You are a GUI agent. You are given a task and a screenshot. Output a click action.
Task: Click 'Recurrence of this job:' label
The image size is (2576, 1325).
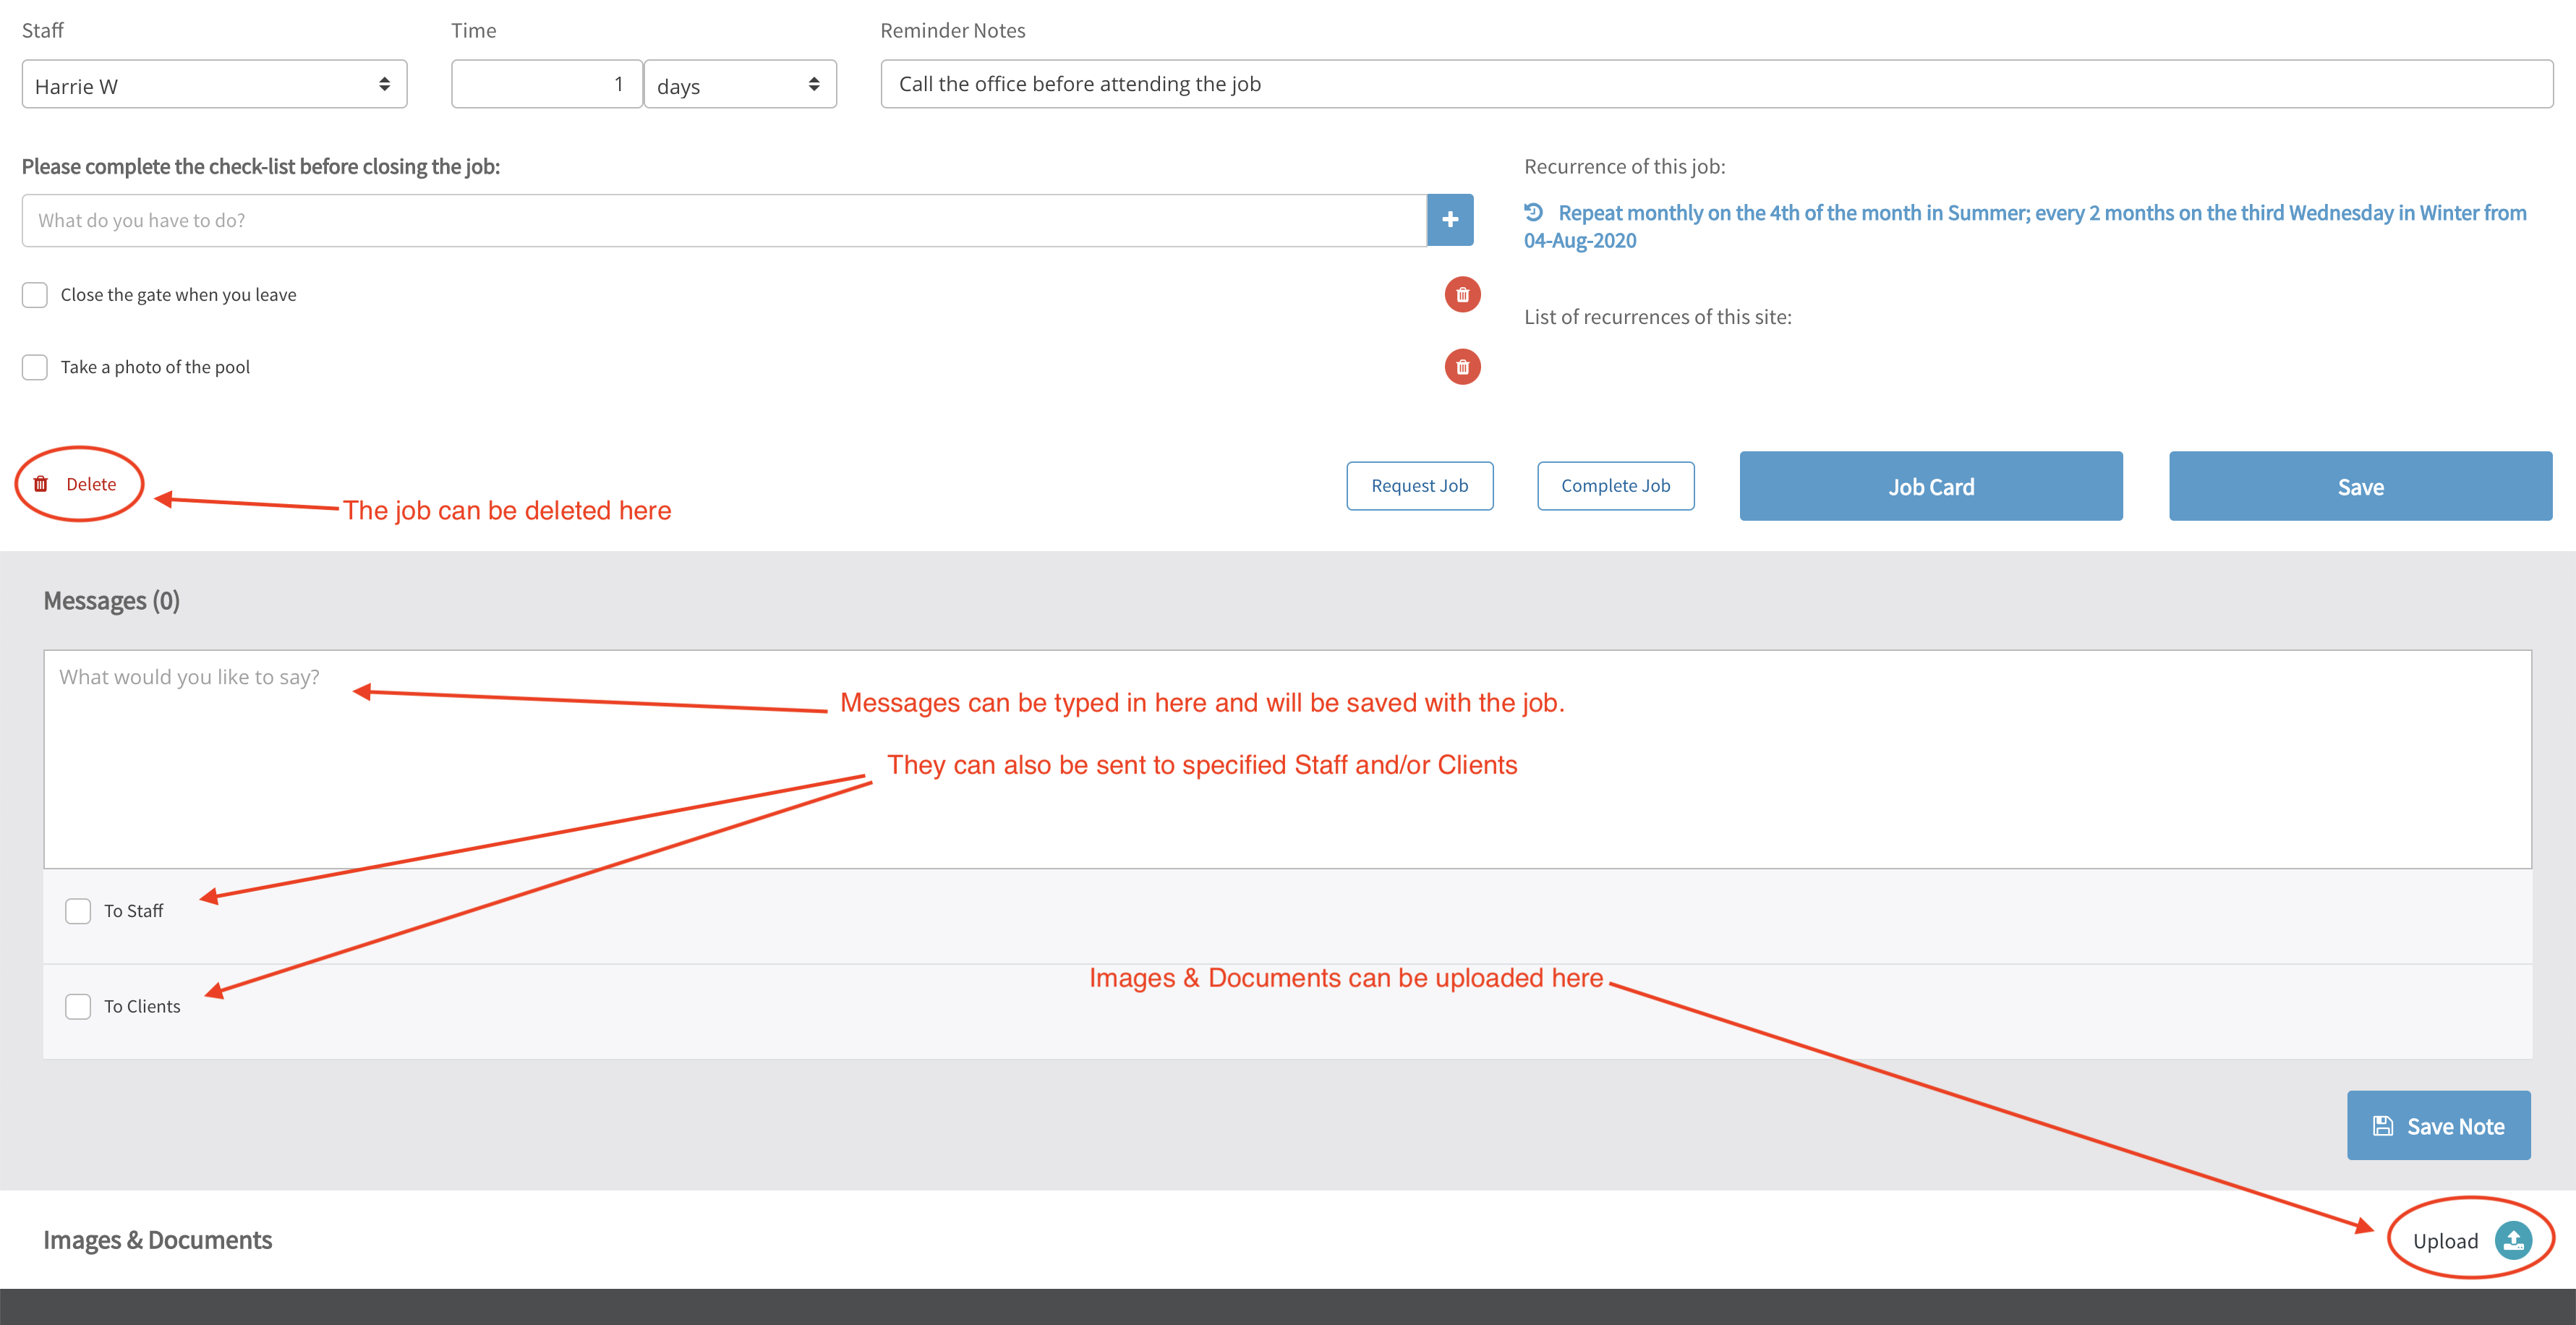coord(1624,167)
